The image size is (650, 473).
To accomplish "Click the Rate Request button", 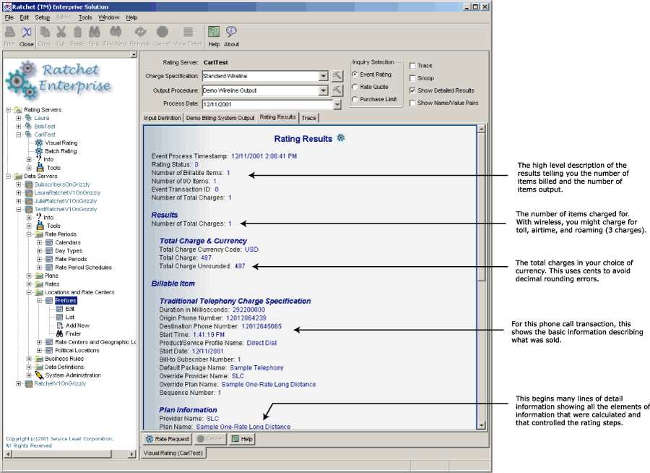I will [168, 439].
